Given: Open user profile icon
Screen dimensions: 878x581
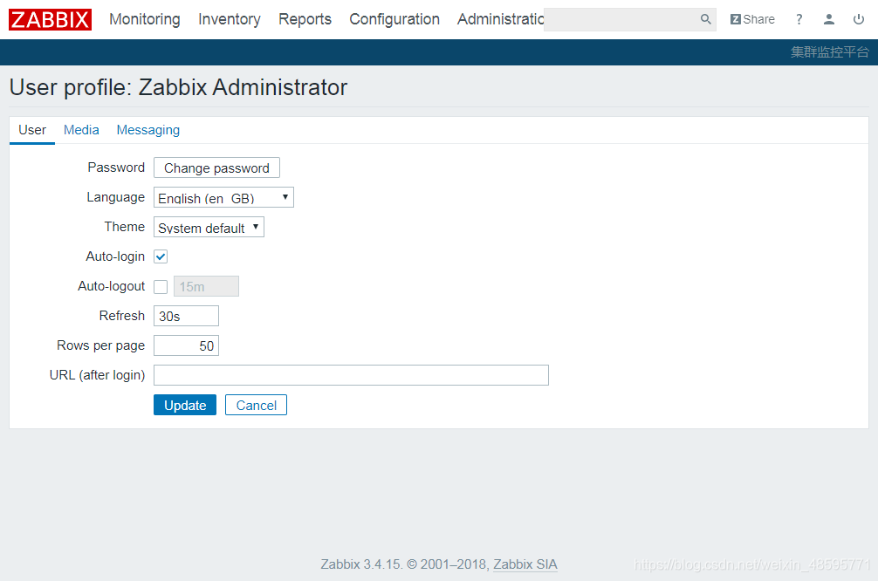Looking at the screenshot, I should click(829, 19).
